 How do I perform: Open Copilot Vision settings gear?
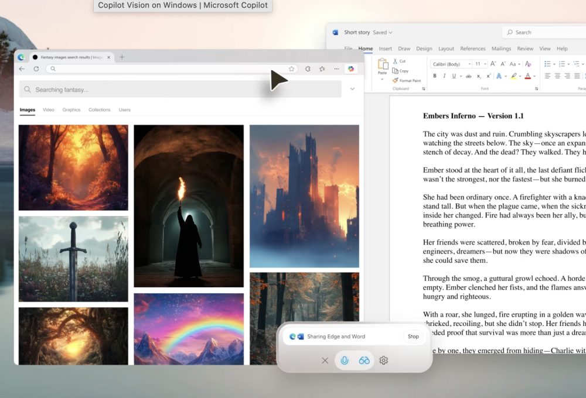pyautogui.click(x=383, y=361)
